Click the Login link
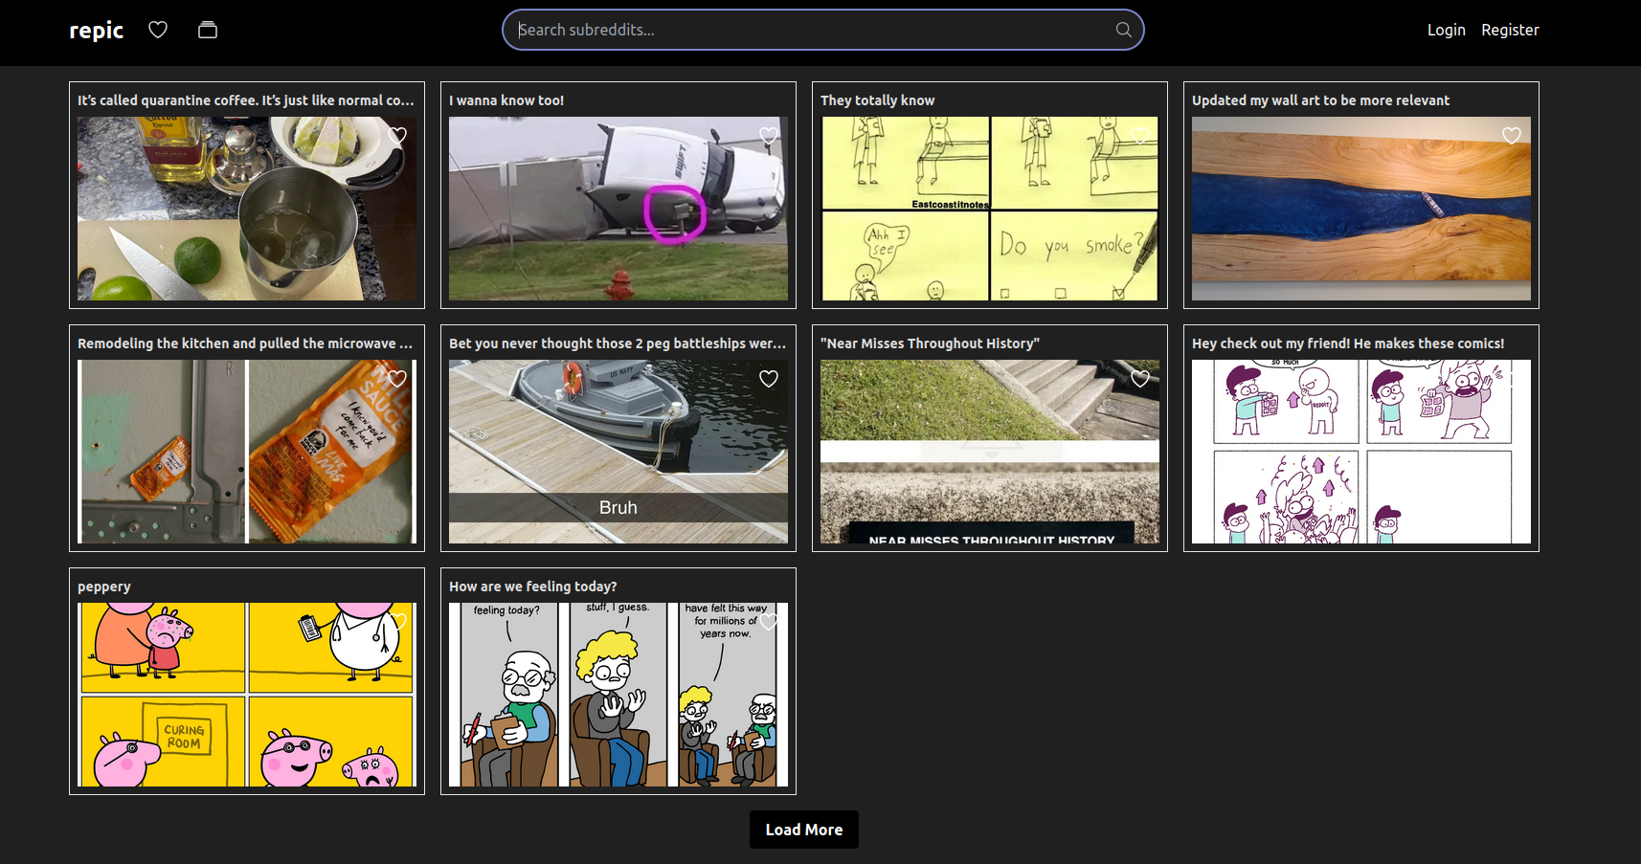 (1446, 30)
